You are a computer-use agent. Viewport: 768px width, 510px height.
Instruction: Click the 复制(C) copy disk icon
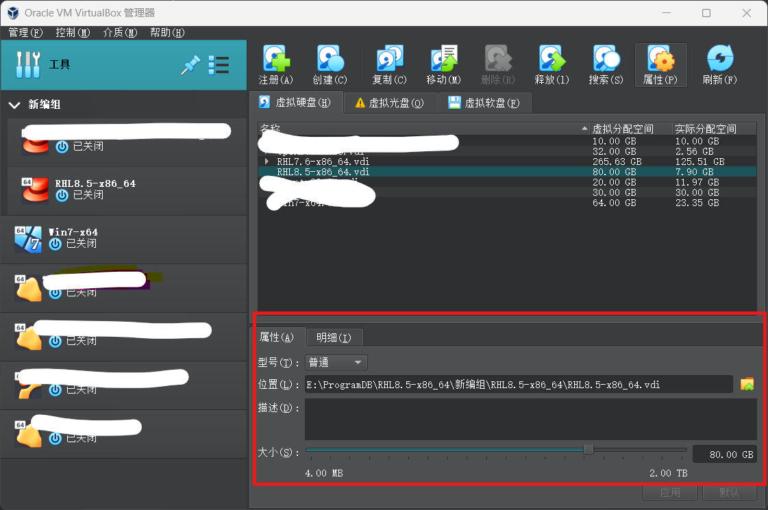point(389,64)
